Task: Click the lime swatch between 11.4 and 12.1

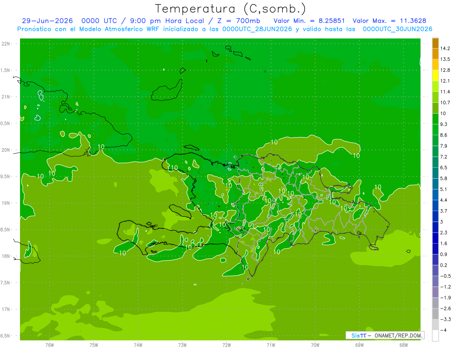Action: 435,86
